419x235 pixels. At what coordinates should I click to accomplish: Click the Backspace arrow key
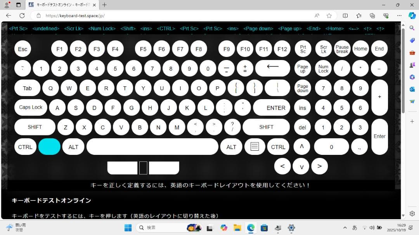pyautogui.click(x=272, y=68)
